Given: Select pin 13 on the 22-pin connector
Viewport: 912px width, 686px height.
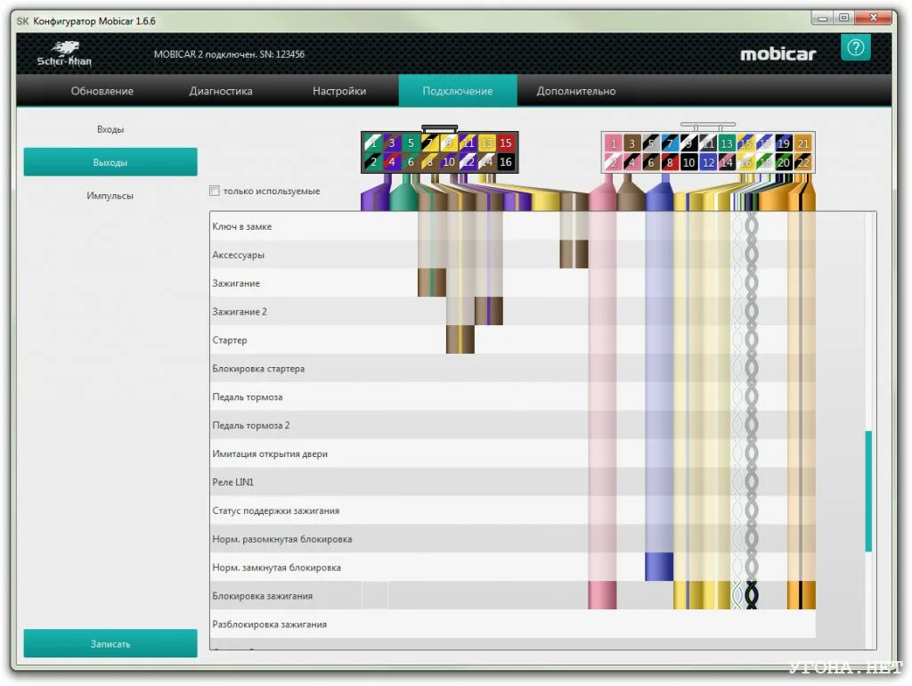Looking at the screenshot, I should (727, 143).
